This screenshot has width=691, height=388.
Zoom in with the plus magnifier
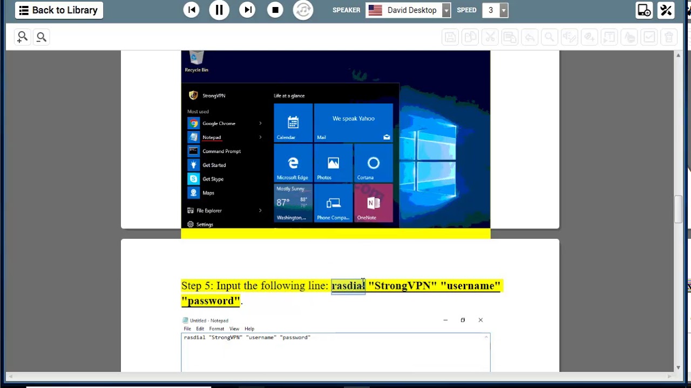[22, 37]
